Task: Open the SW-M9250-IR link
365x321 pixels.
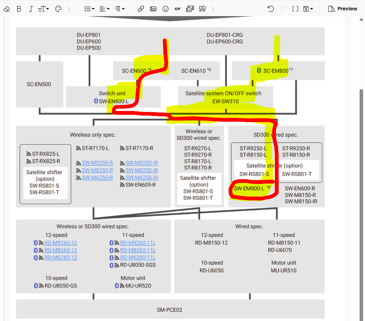Action: tap(142, 163)
